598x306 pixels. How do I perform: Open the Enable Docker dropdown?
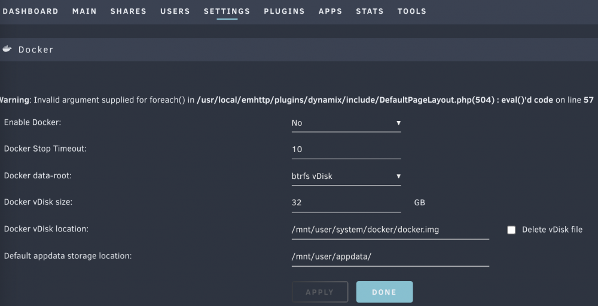[x=346, y=123]
